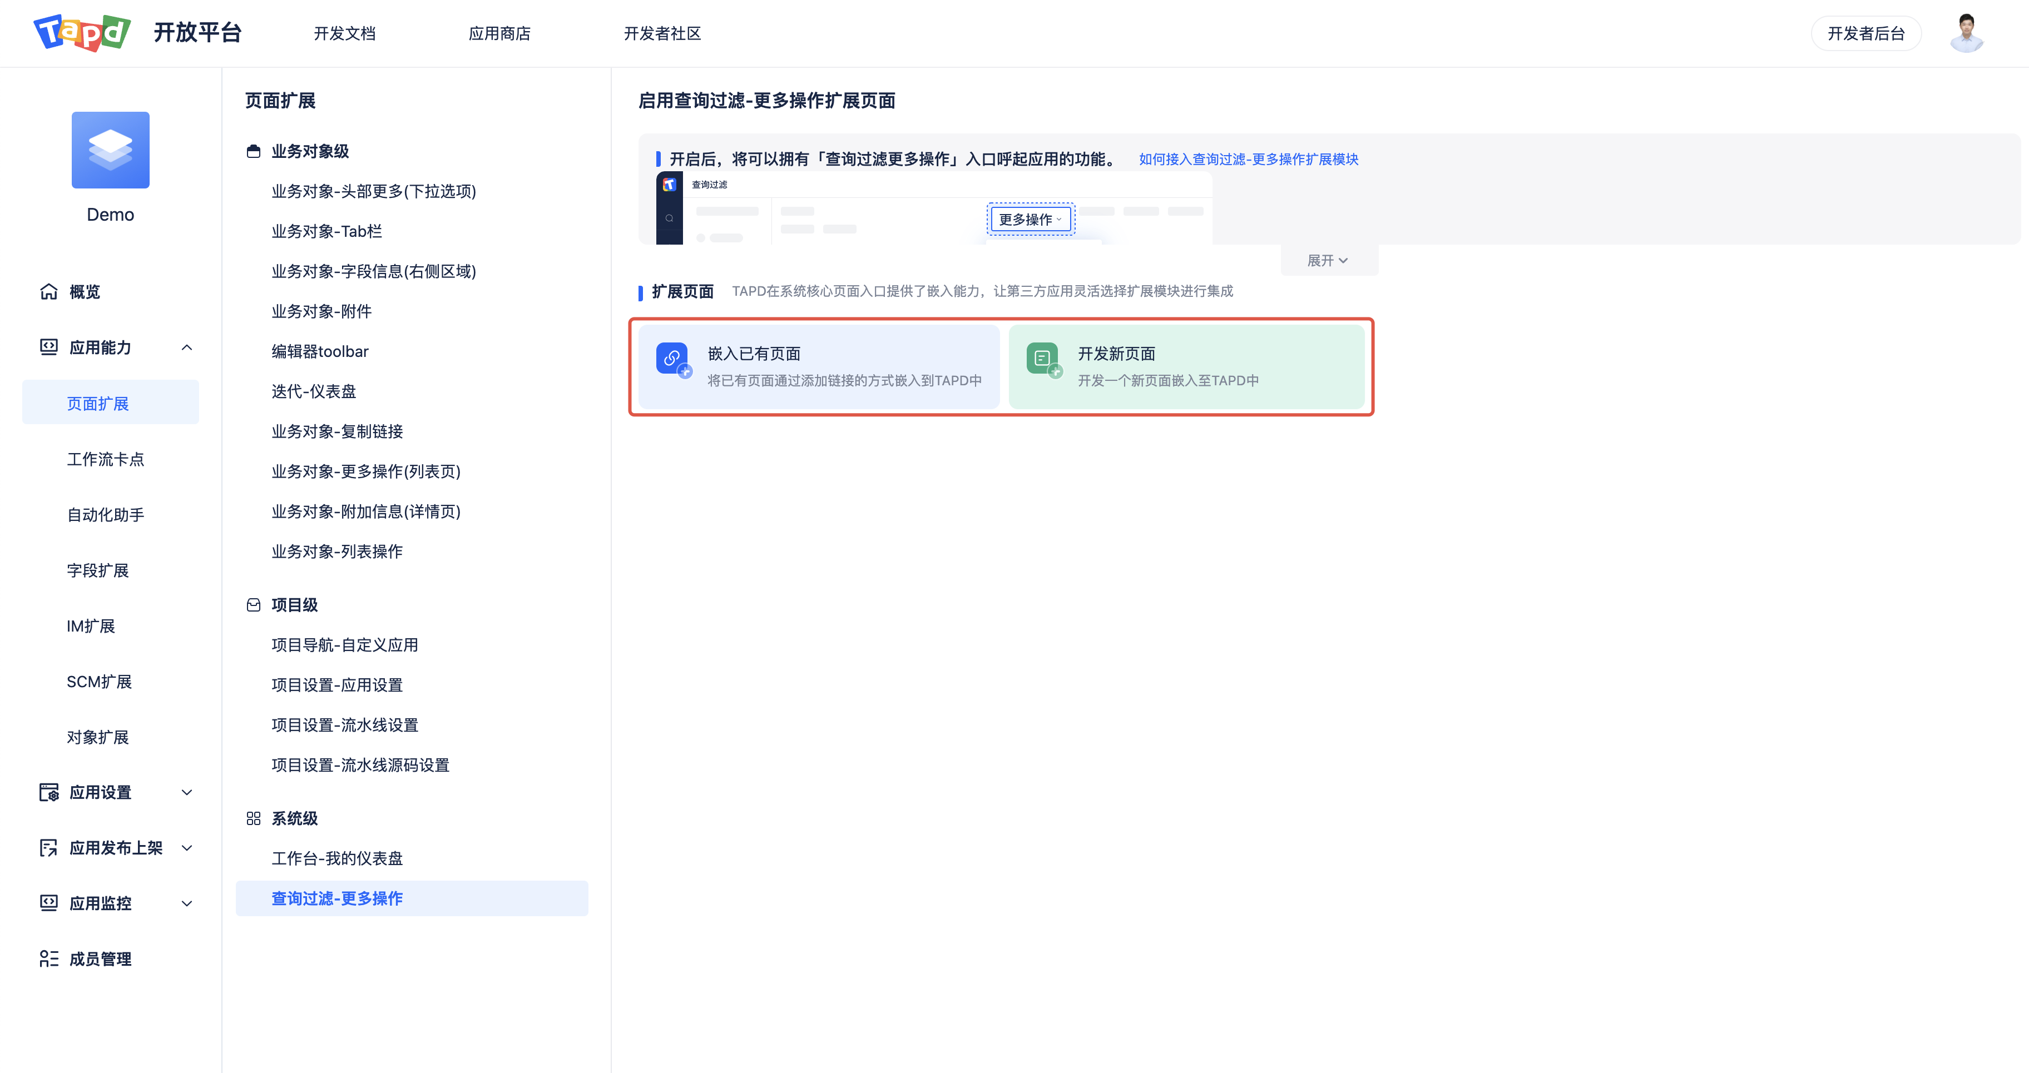2029x1073 pixels.
Task: Open the user avatar in top right
Action: [x=1966, y=32]
